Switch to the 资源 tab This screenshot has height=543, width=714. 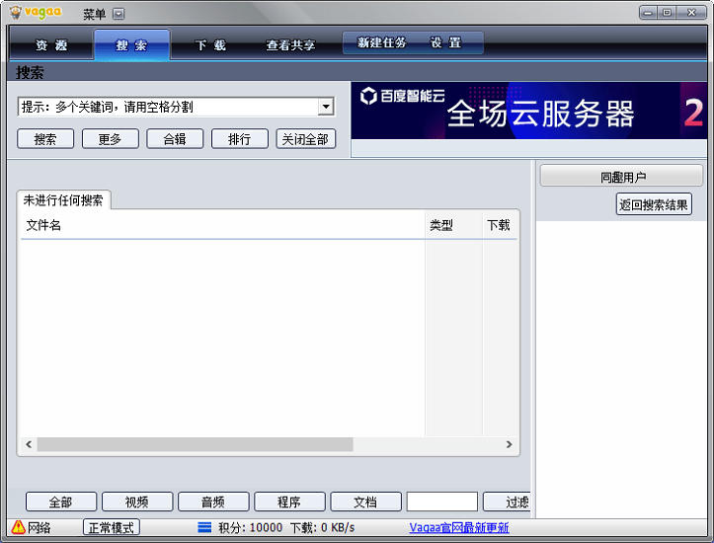click(51, 45)
